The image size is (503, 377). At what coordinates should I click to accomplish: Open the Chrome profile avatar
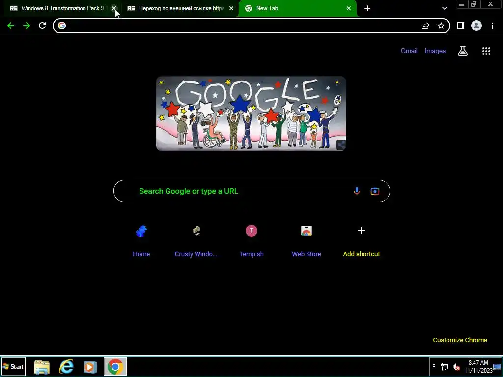[476, 26]
